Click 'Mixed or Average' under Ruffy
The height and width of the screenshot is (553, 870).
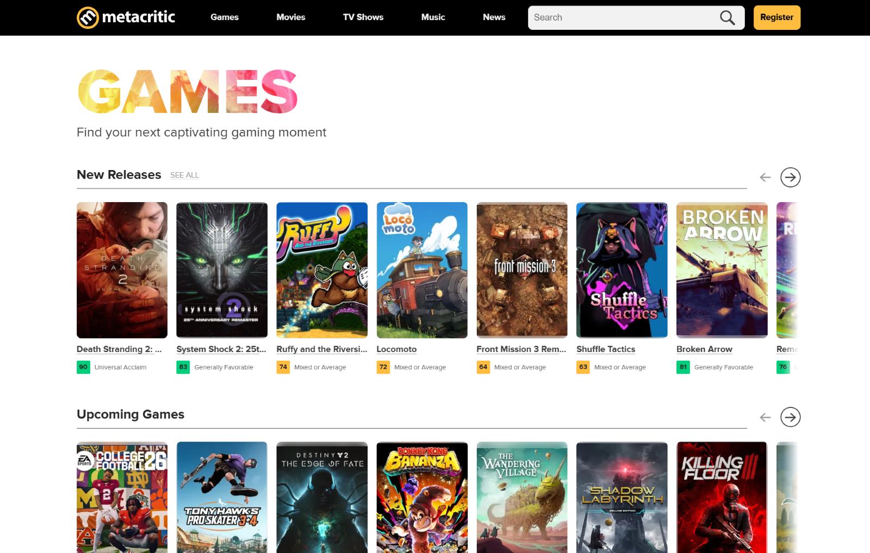320,367
